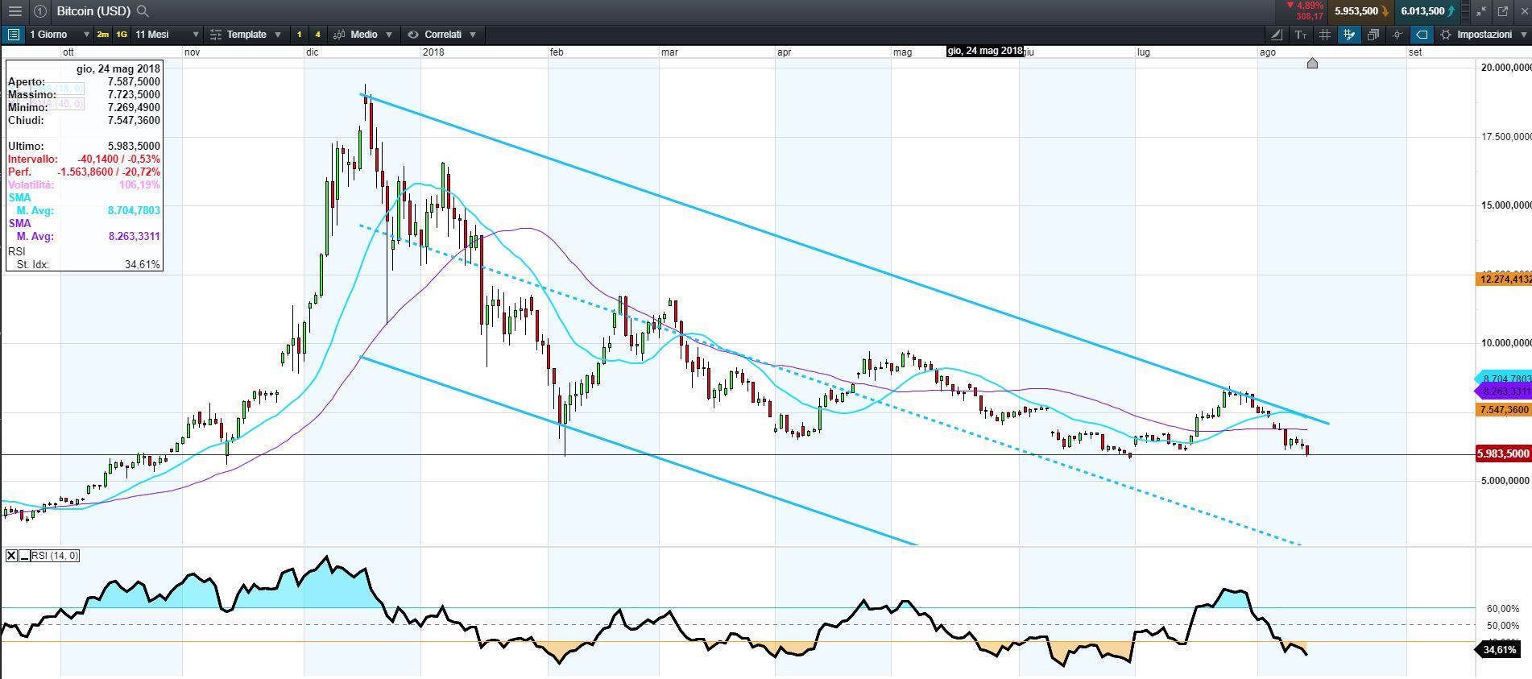
Task: Click the 7.547,3600 orange price tag
Action: click(x=1503, y=410)
